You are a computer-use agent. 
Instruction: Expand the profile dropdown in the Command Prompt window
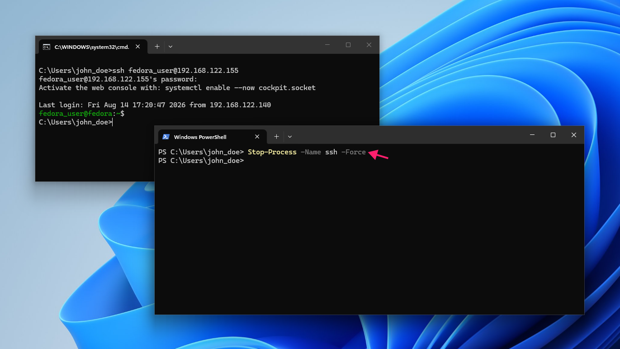pyautogui.click(x=170, y=46)
